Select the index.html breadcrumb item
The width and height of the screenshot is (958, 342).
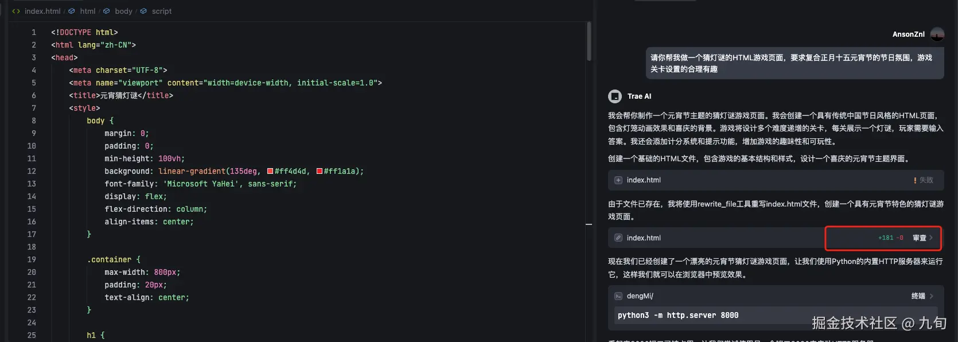[42, 11]
